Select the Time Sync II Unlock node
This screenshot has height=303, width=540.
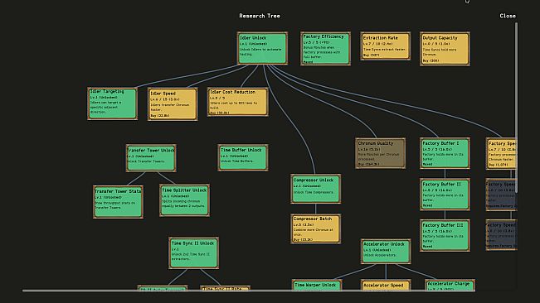coord(193,253)
